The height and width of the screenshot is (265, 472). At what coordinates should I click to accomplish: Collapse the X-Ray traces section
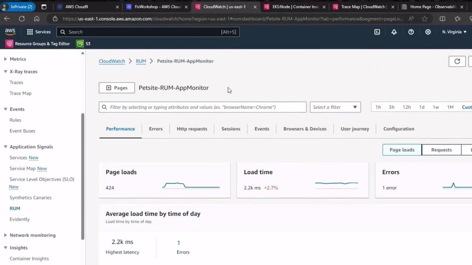coord(6,72)
